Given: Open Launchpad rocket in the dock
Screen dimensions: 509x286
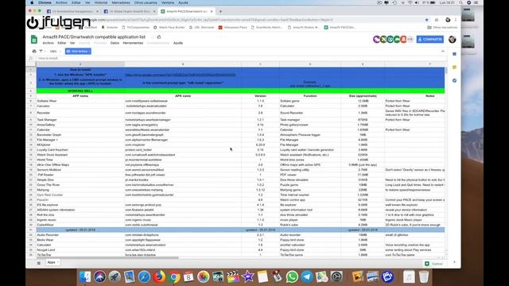Looking at the screenshot, I should (x=115, y=276).
